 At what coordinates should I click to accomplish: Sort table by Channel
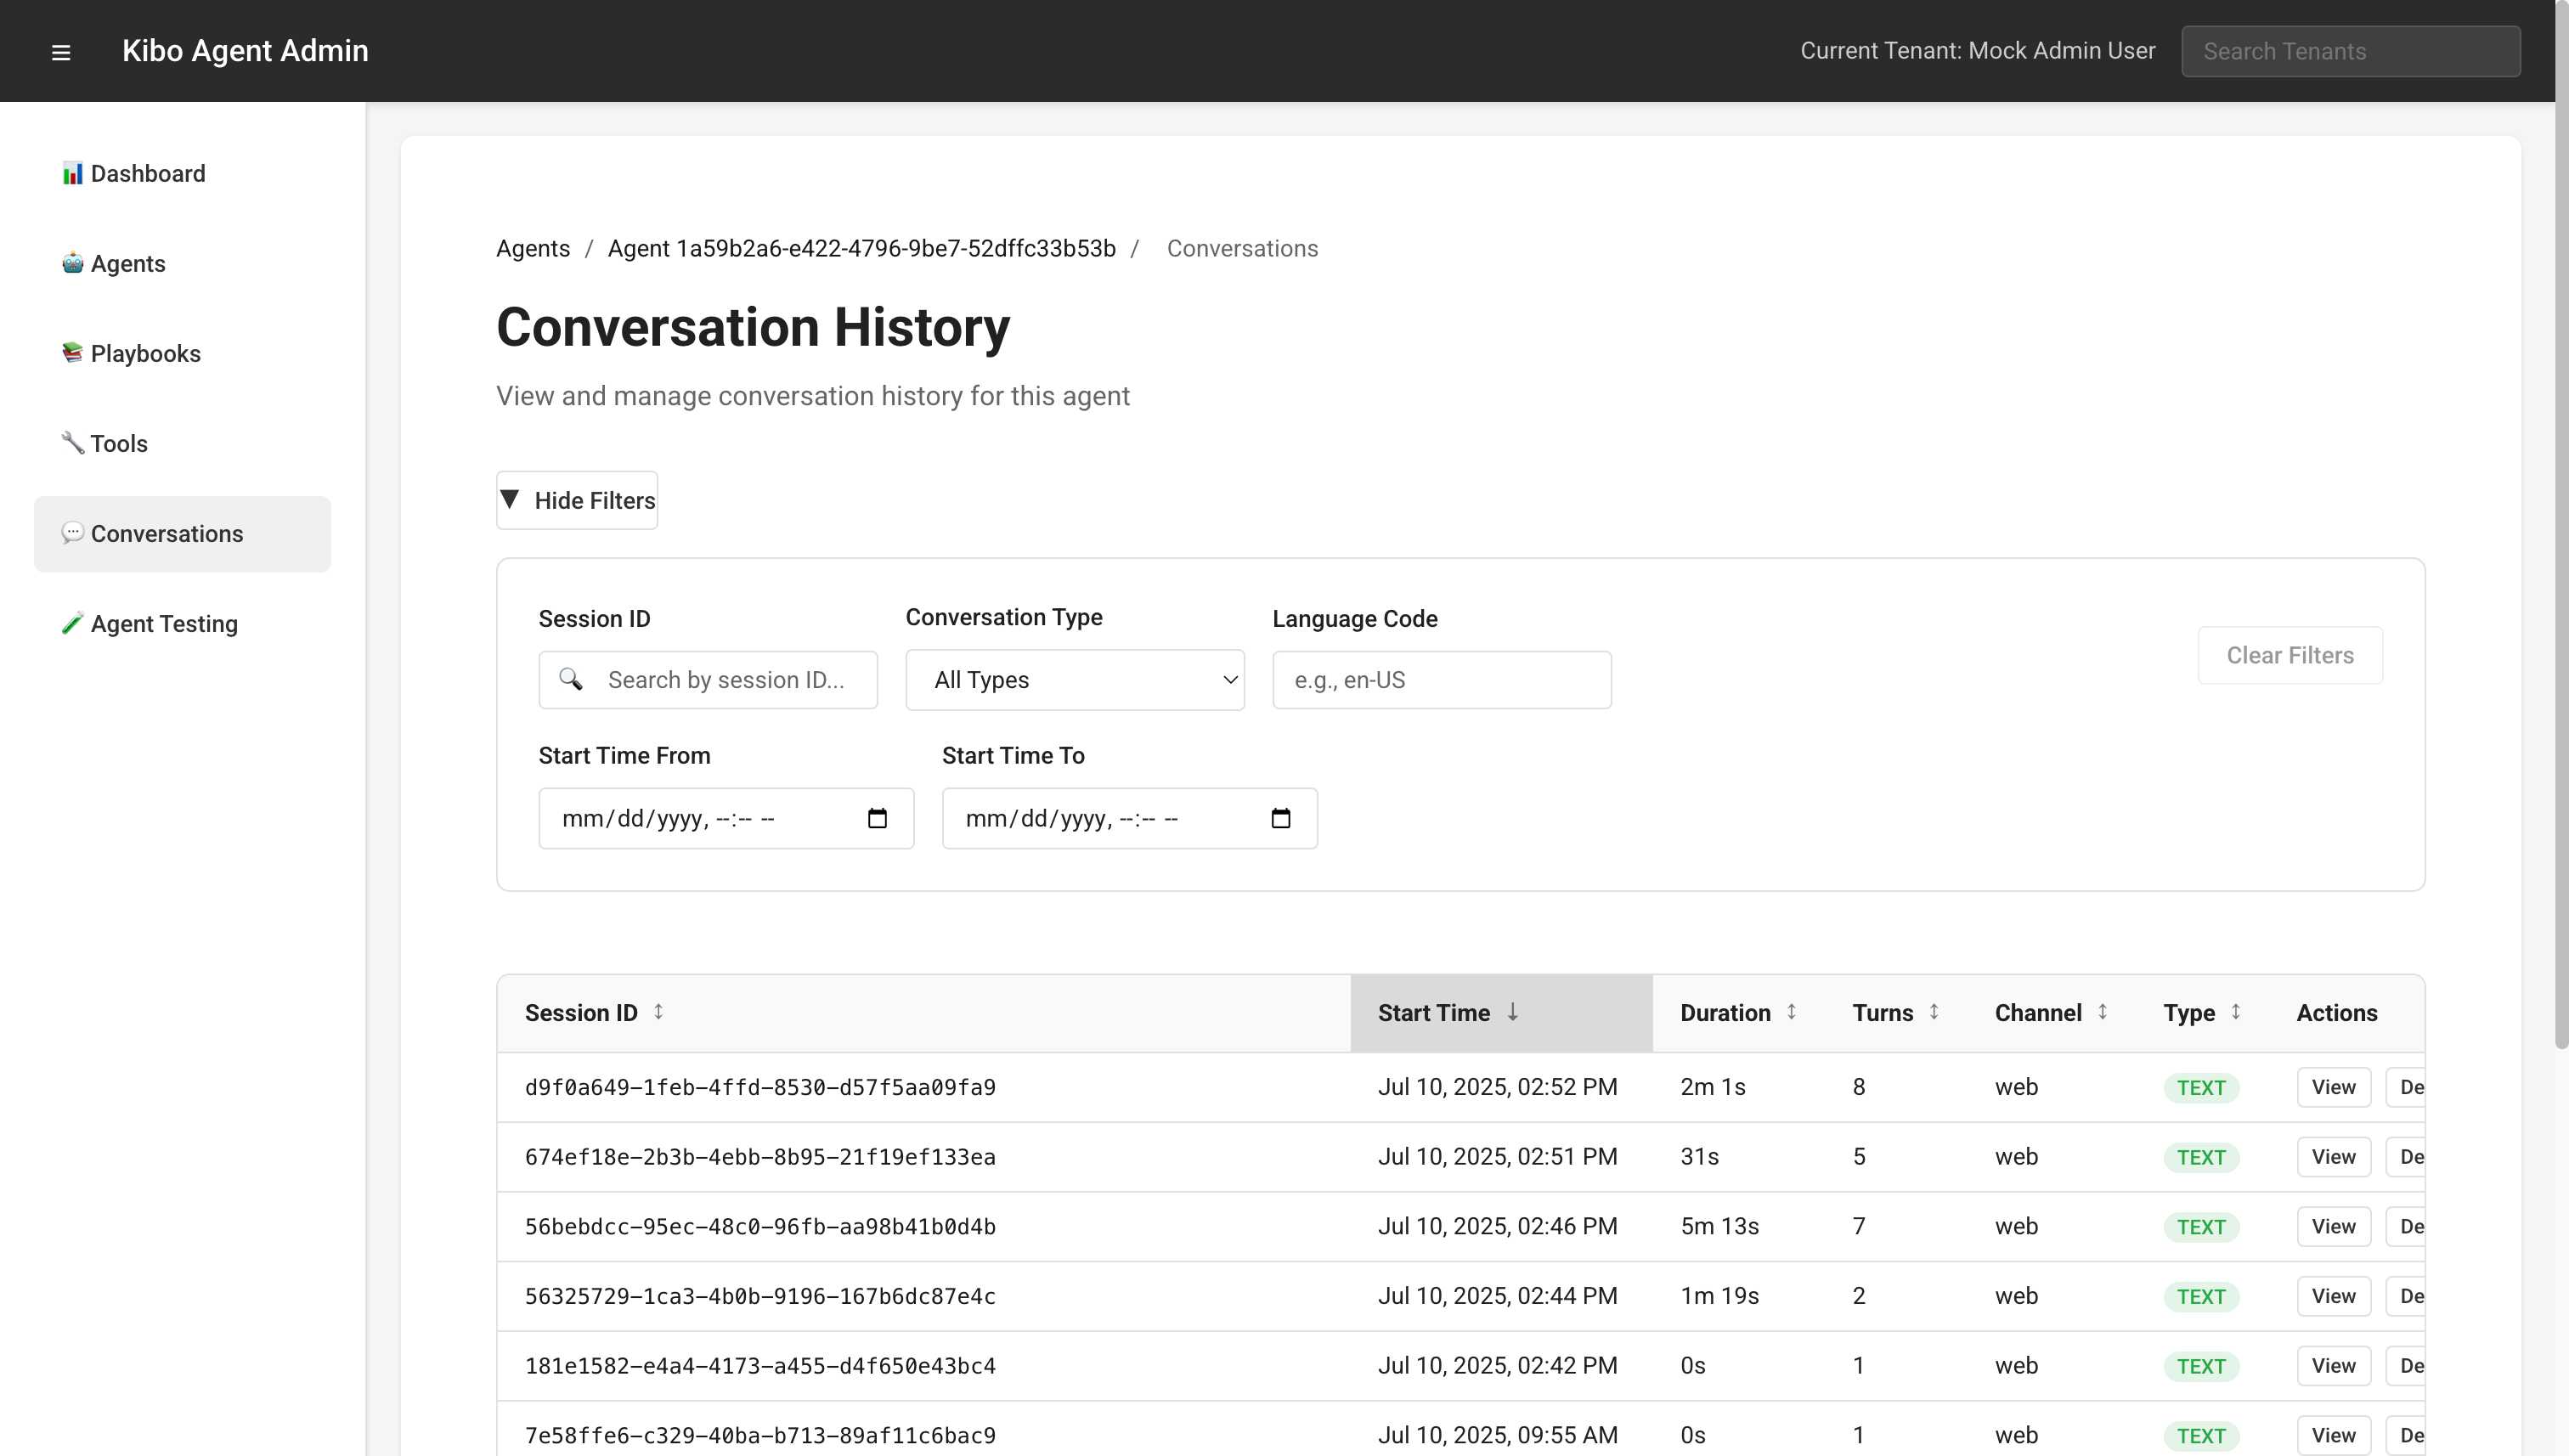[x=2051, y=1013]
